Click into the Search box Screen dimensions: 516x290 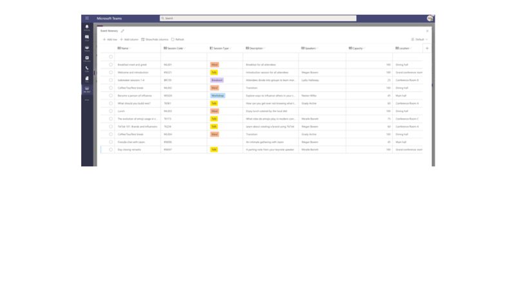coord(258,18)
